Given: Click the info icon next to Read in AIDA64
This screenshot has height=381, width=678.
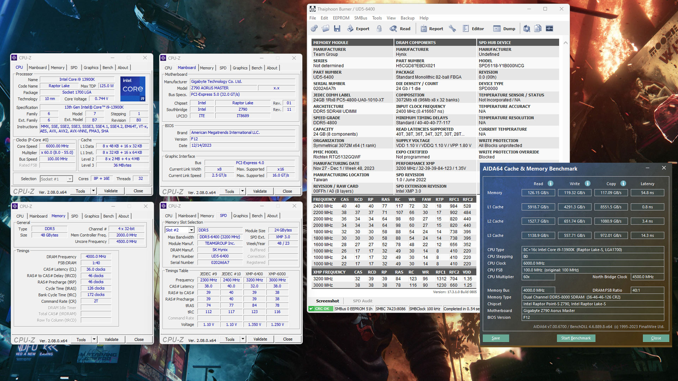Looking at the screenshot, I should pos(550,183).
